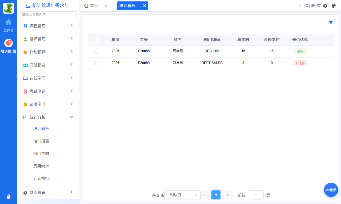Image resolution: width=341 pixels, height=204 pixels.
Task: Open the 工作台 home icon
Action: coord(9,22)
